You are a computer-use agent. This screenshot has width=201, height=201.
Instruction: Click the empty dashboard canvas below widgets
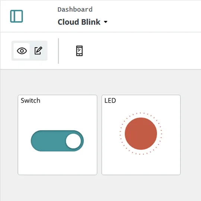100,188
